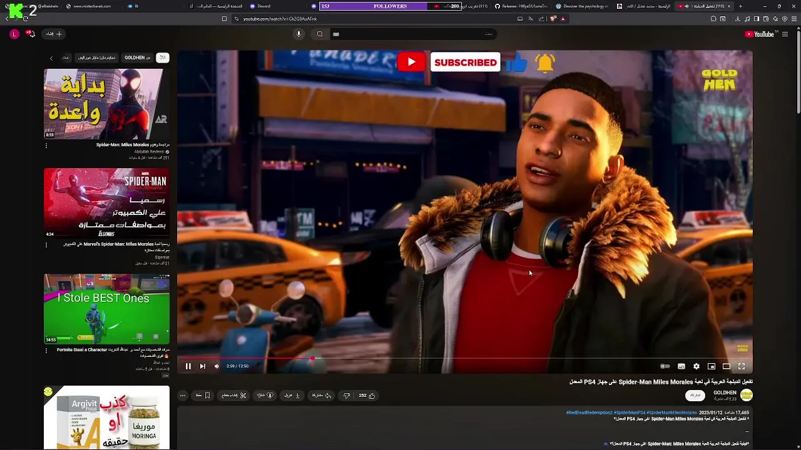Share the video using the share button
The image size is (801, 450).
coord(322,396)
